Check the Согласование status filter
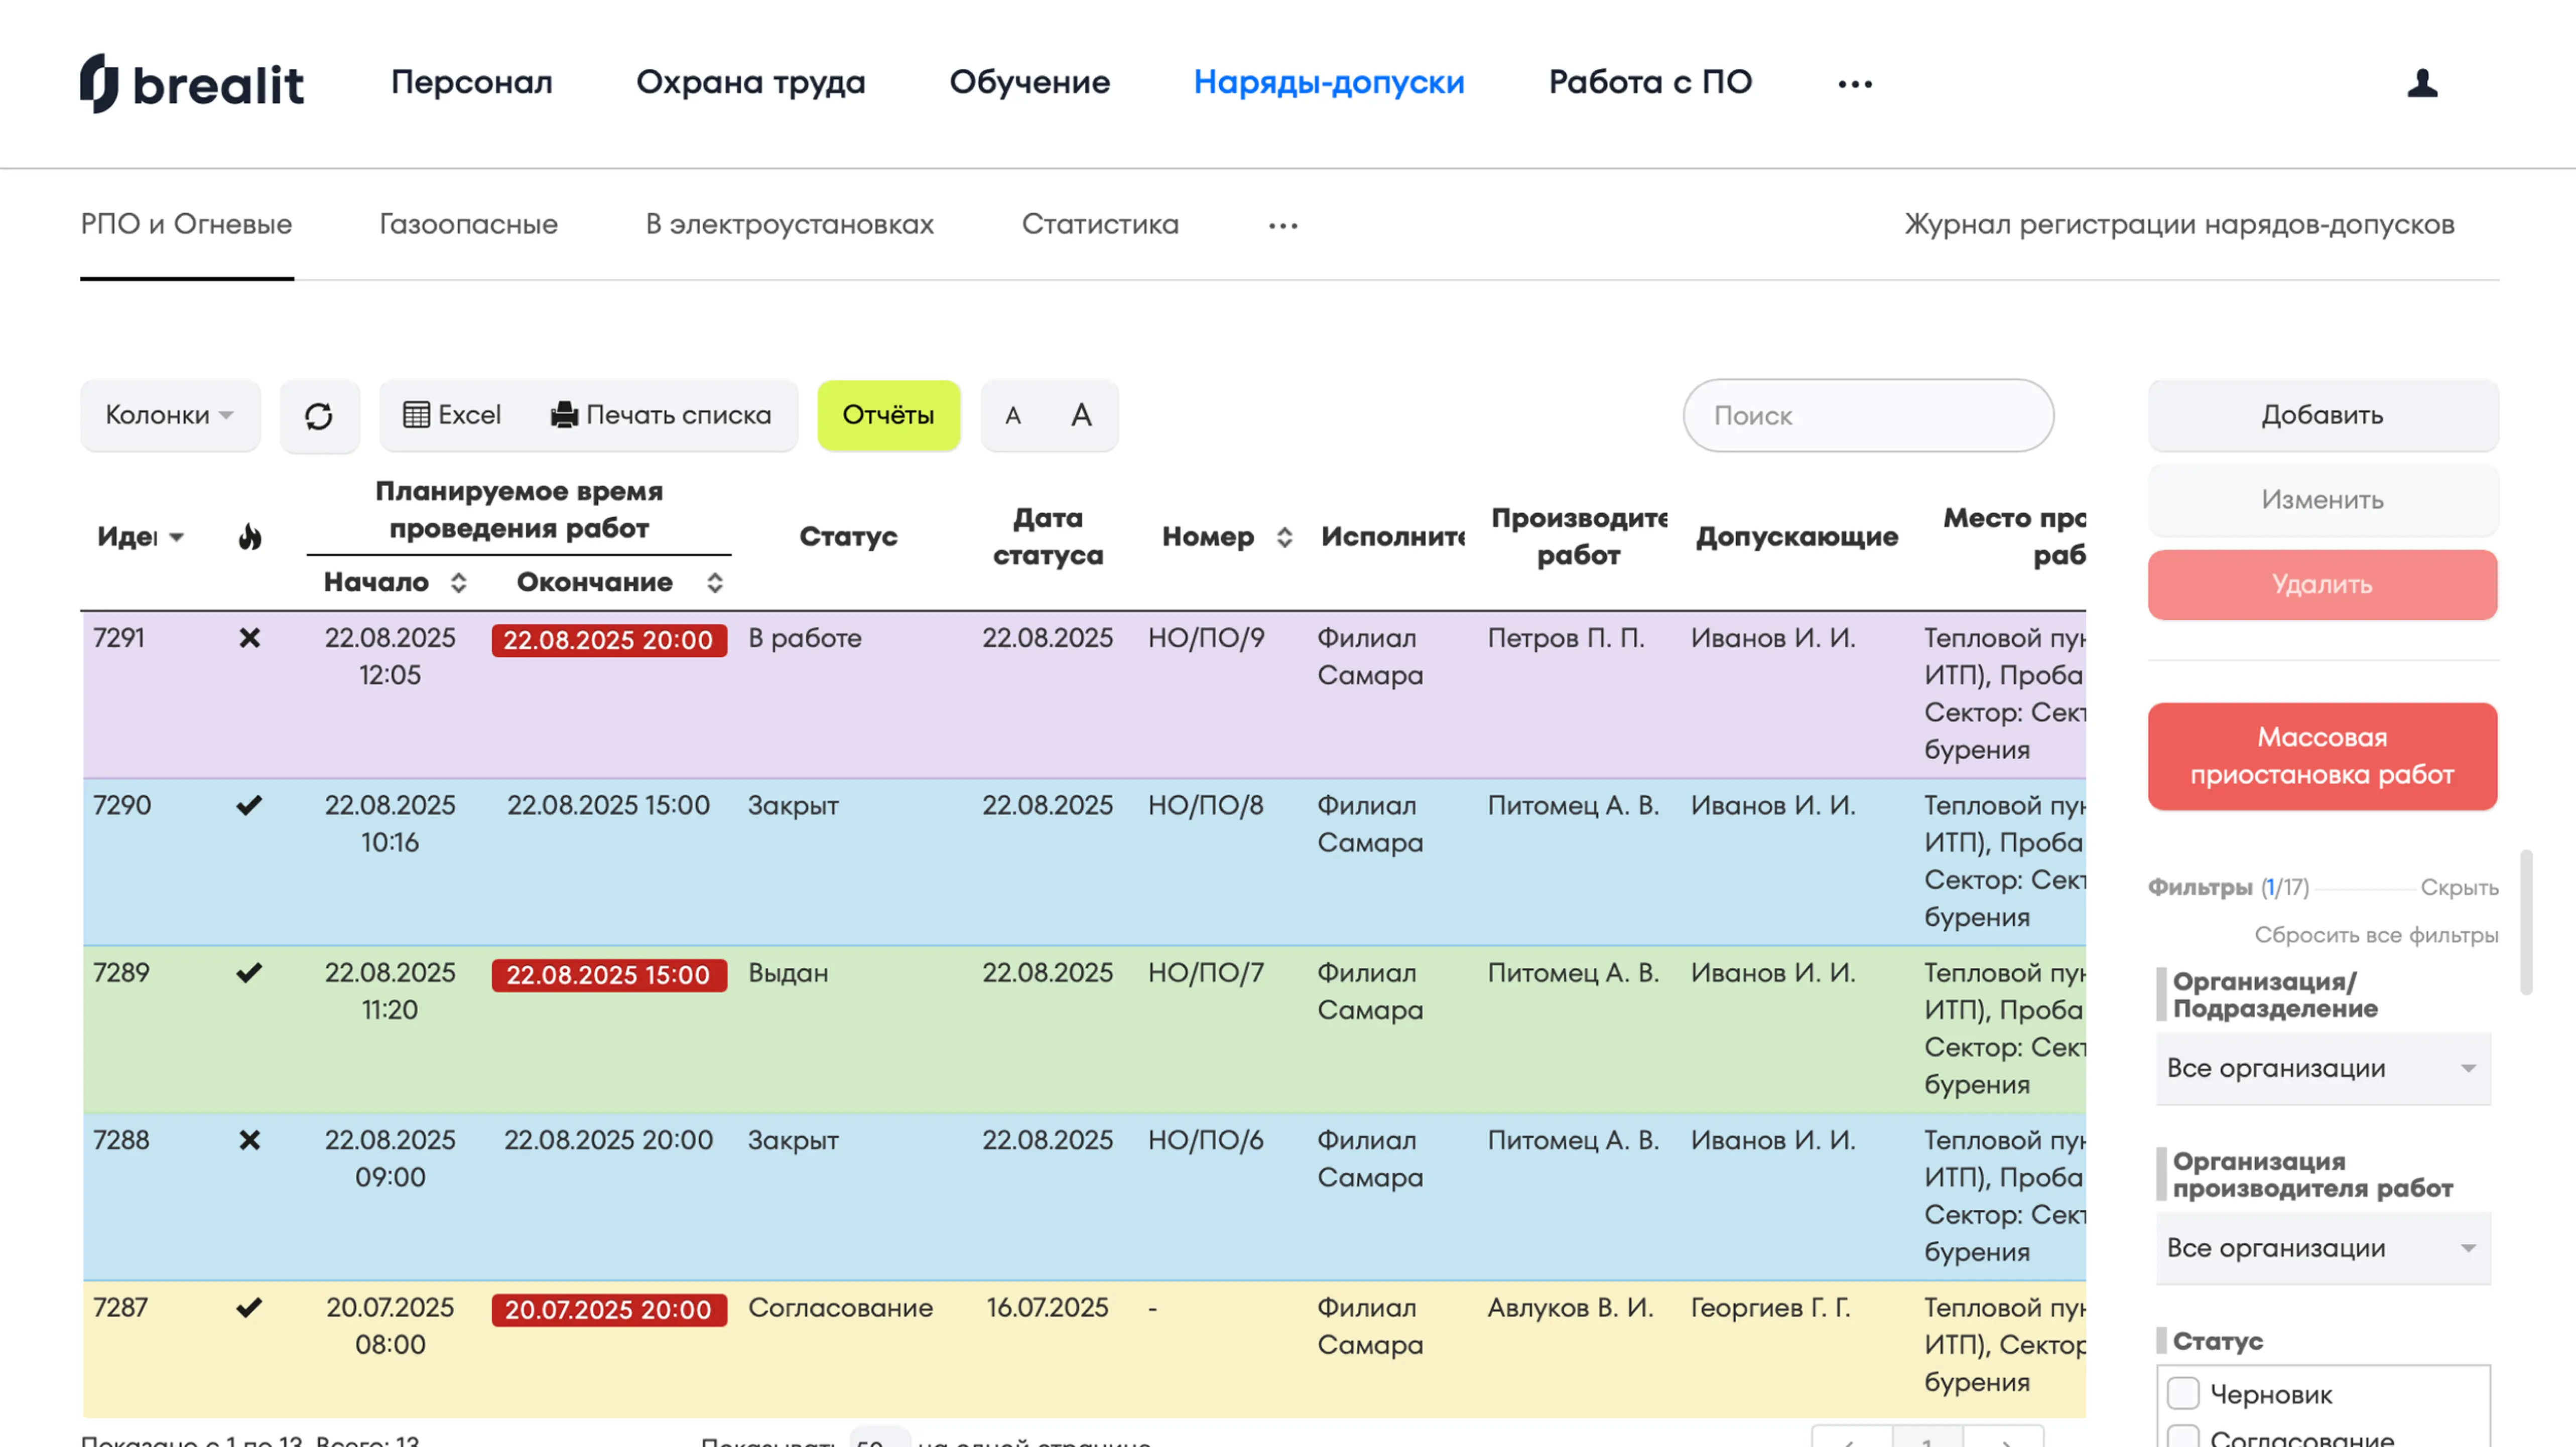 click(x=2183, y=1437)
